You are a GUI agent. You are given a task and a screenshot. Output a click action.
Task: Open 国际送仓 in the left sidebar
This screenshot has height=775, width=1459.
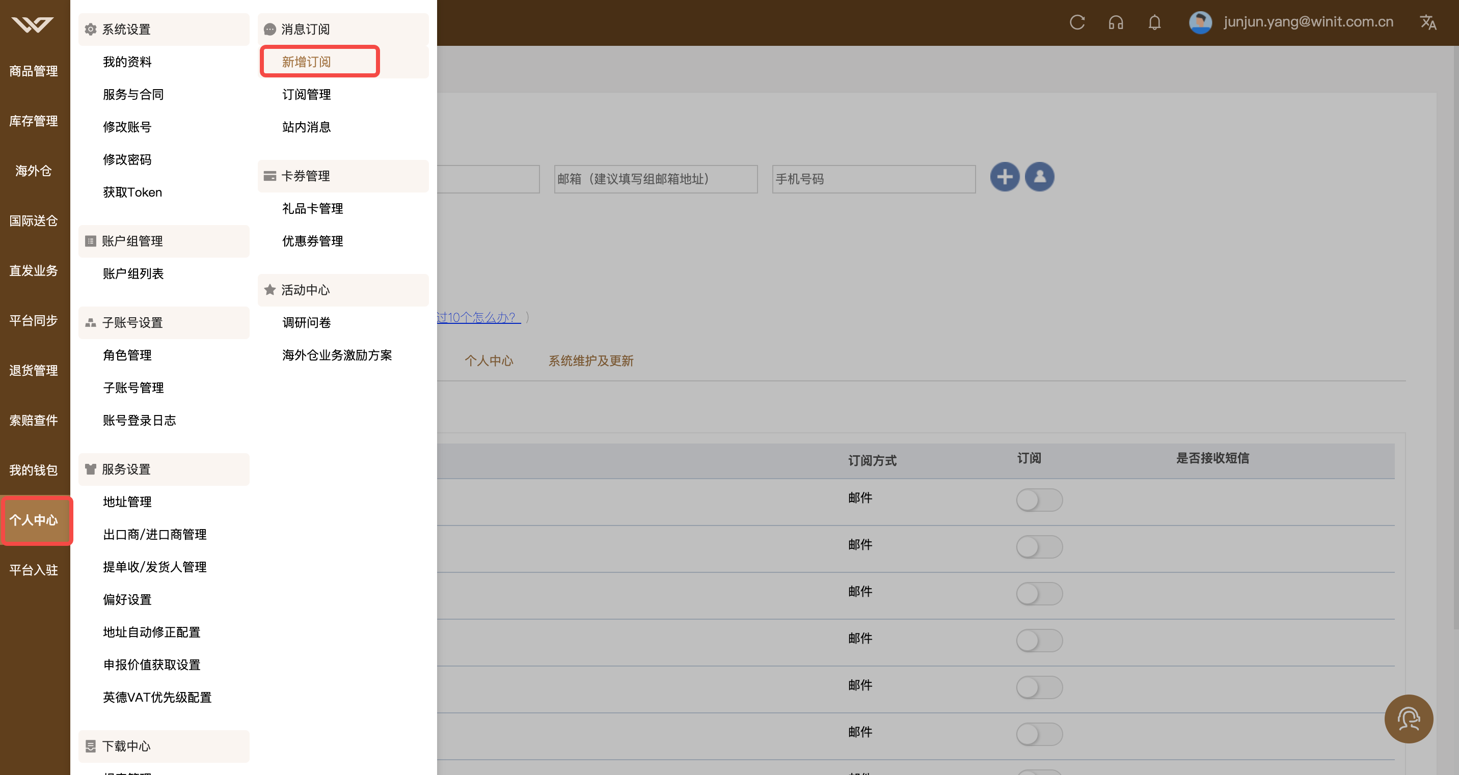point(34,221)
